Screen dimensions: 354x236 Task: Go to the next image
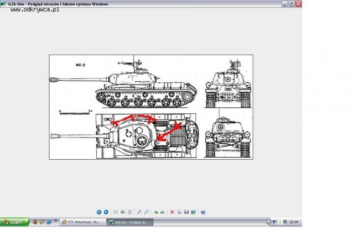tap(106, 212)
